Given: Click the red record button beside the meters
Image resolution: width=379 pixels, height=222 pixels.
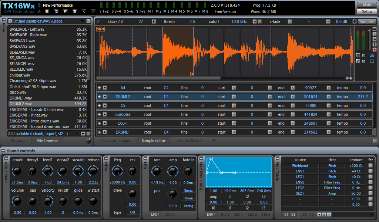Looking at the screenshot, I should click(x=374, y=50).
